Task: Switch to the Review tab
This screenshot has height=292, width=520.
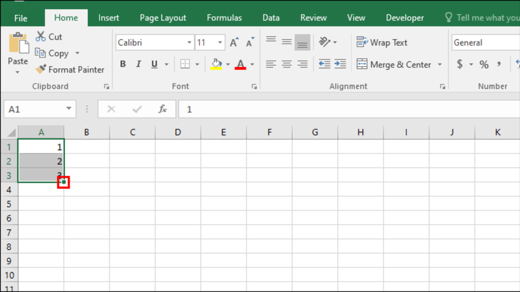Action: [x=313, y=18]
